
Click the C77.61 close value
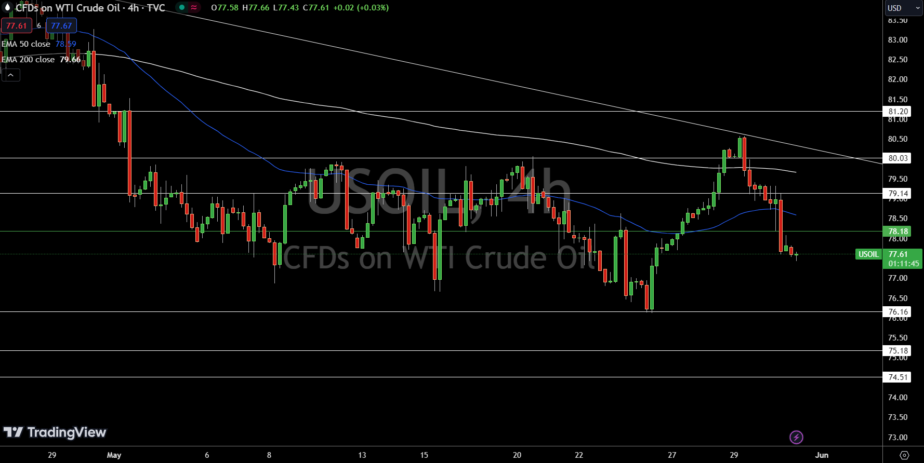(x=316, y=8)
